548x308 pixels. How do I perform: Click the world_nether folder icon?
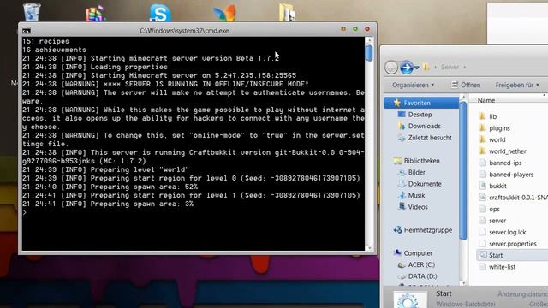coord(483,151)
